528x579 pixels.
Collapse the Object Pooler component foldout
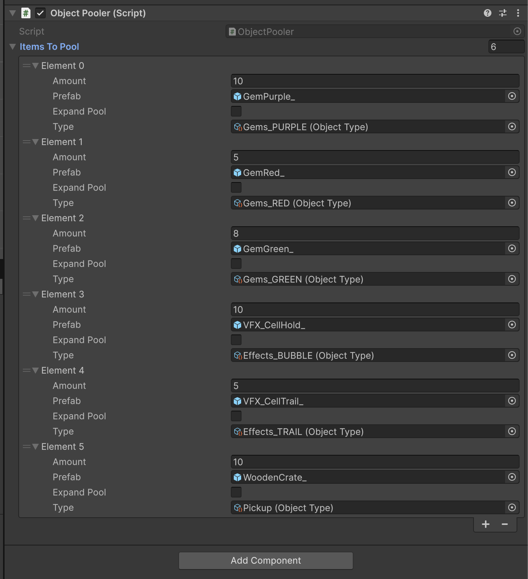point(13,13)
